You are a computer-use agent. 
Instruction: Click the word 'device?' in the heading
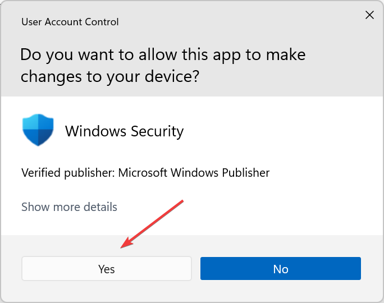[172, 77]
